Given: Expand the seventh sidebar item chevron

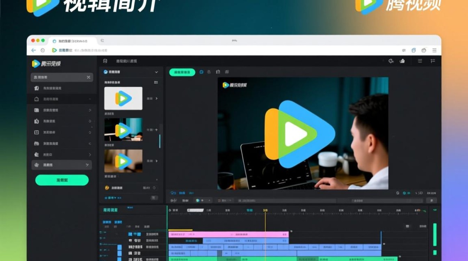Looking at the screenshot, I should pyautogui.click(x=90, y=155).
